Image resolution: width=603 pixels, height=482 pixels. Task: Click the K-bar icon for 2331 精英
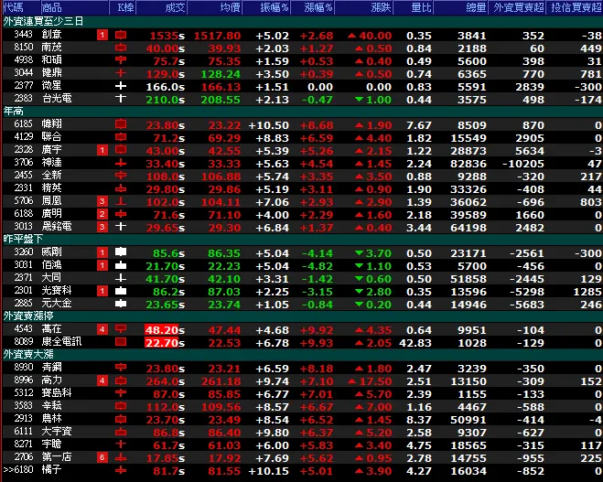point(121,188)
